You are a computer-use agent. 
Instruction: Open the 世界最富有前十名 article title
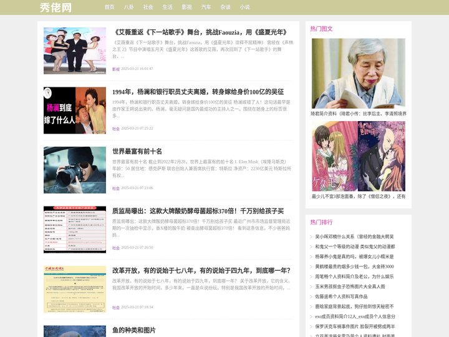(137, 151)
